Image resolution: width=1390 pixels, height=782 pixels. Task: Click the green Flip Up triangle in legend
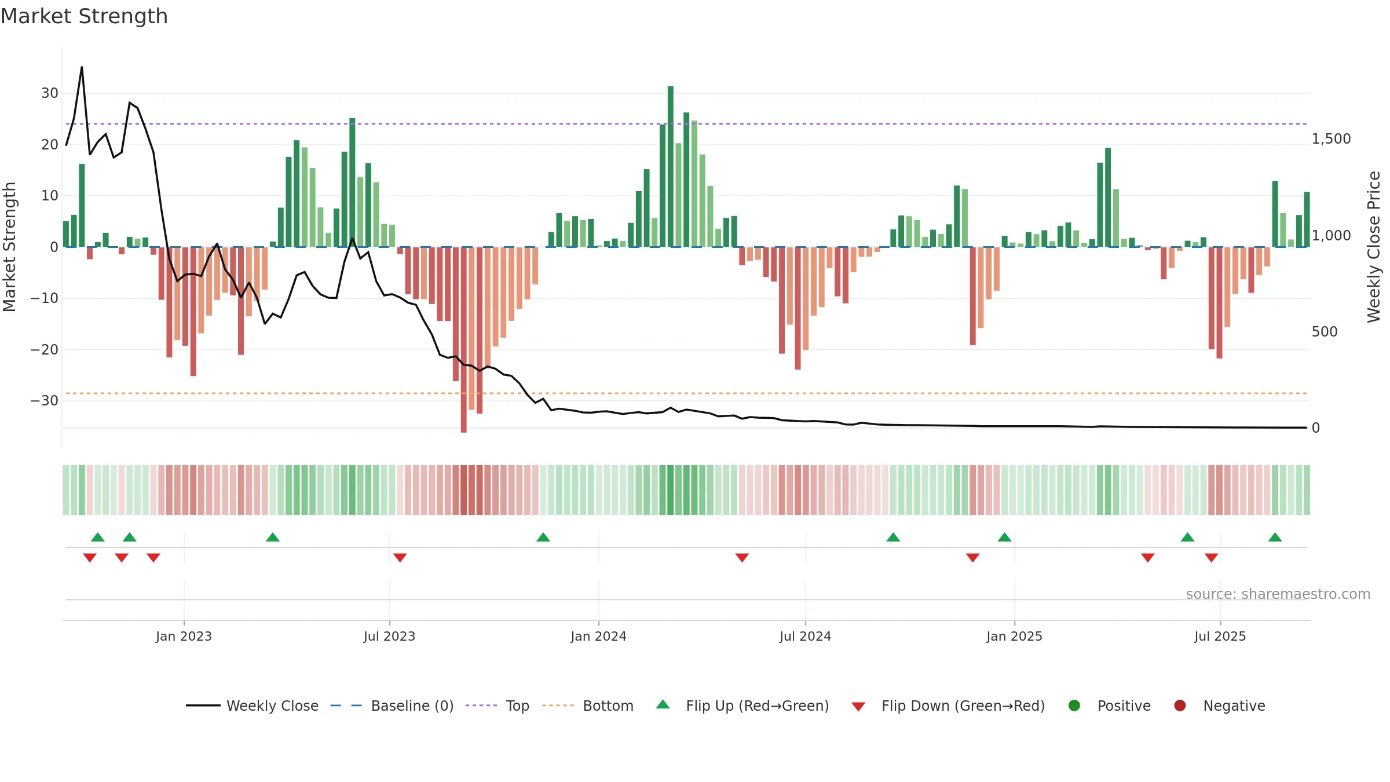point(663,704)
